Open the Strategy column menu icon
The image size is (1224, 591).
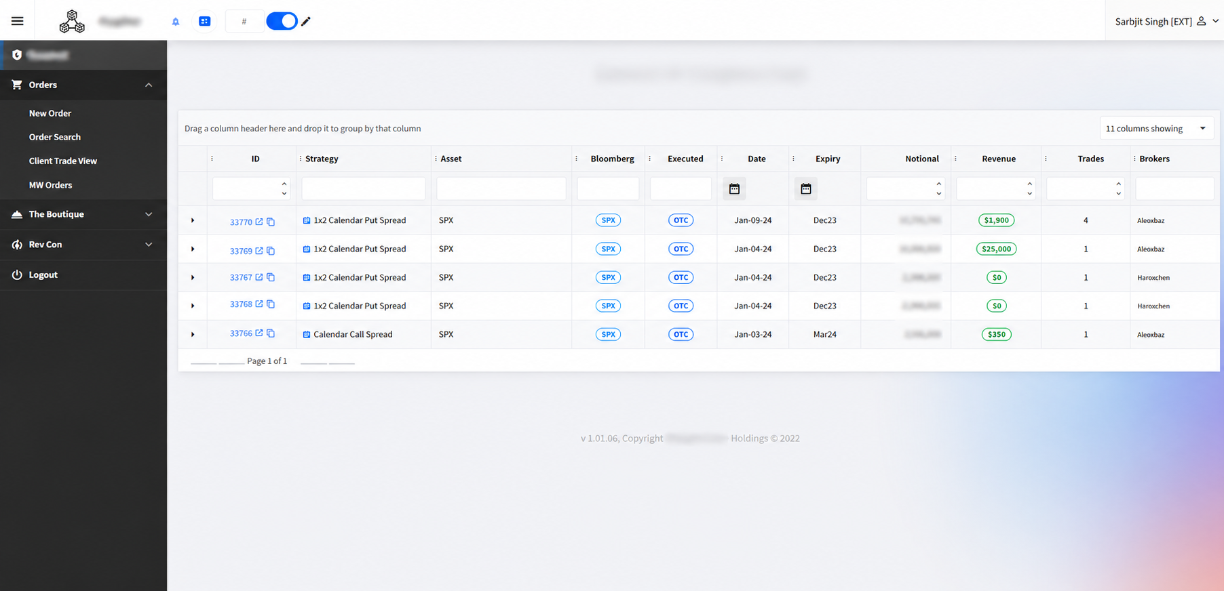[301, 159]
